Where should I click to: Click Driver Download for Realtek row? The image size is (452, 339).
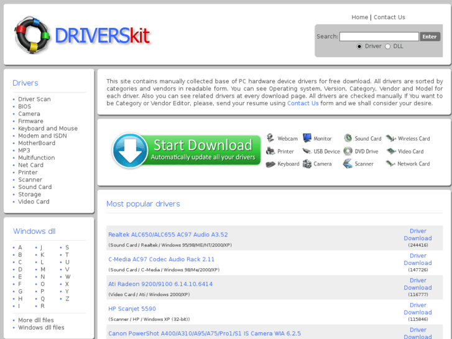[418, 235]
